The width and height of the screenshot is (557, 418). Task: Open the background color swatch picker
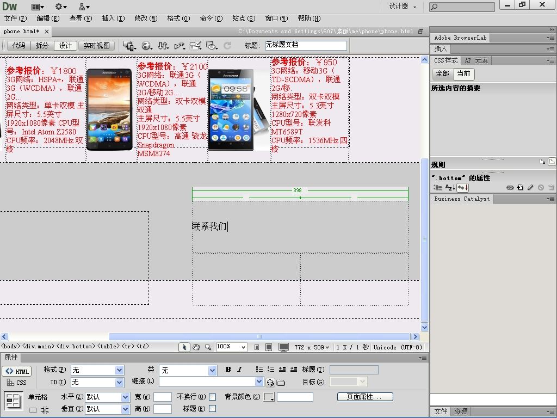pyautogui.click(x=269, y=397)
